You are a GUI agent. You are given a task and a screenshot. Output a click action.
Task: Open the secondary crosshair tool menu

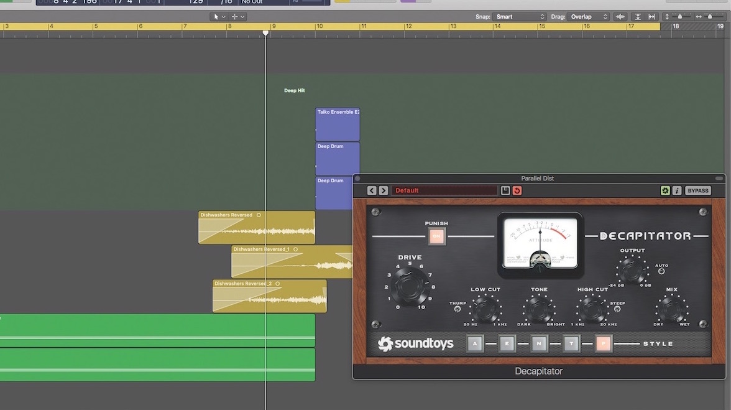(x=237, y=17)
